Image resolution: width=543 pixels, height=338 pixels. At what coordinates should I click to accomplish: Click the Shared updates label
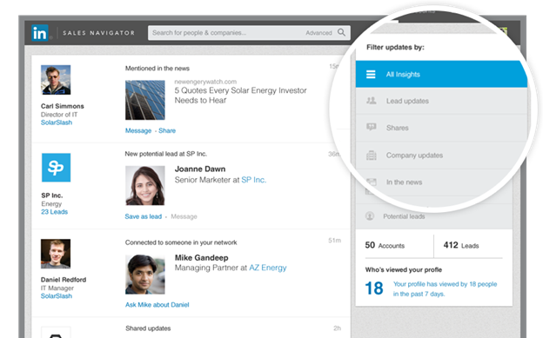(x=148, y=328)
